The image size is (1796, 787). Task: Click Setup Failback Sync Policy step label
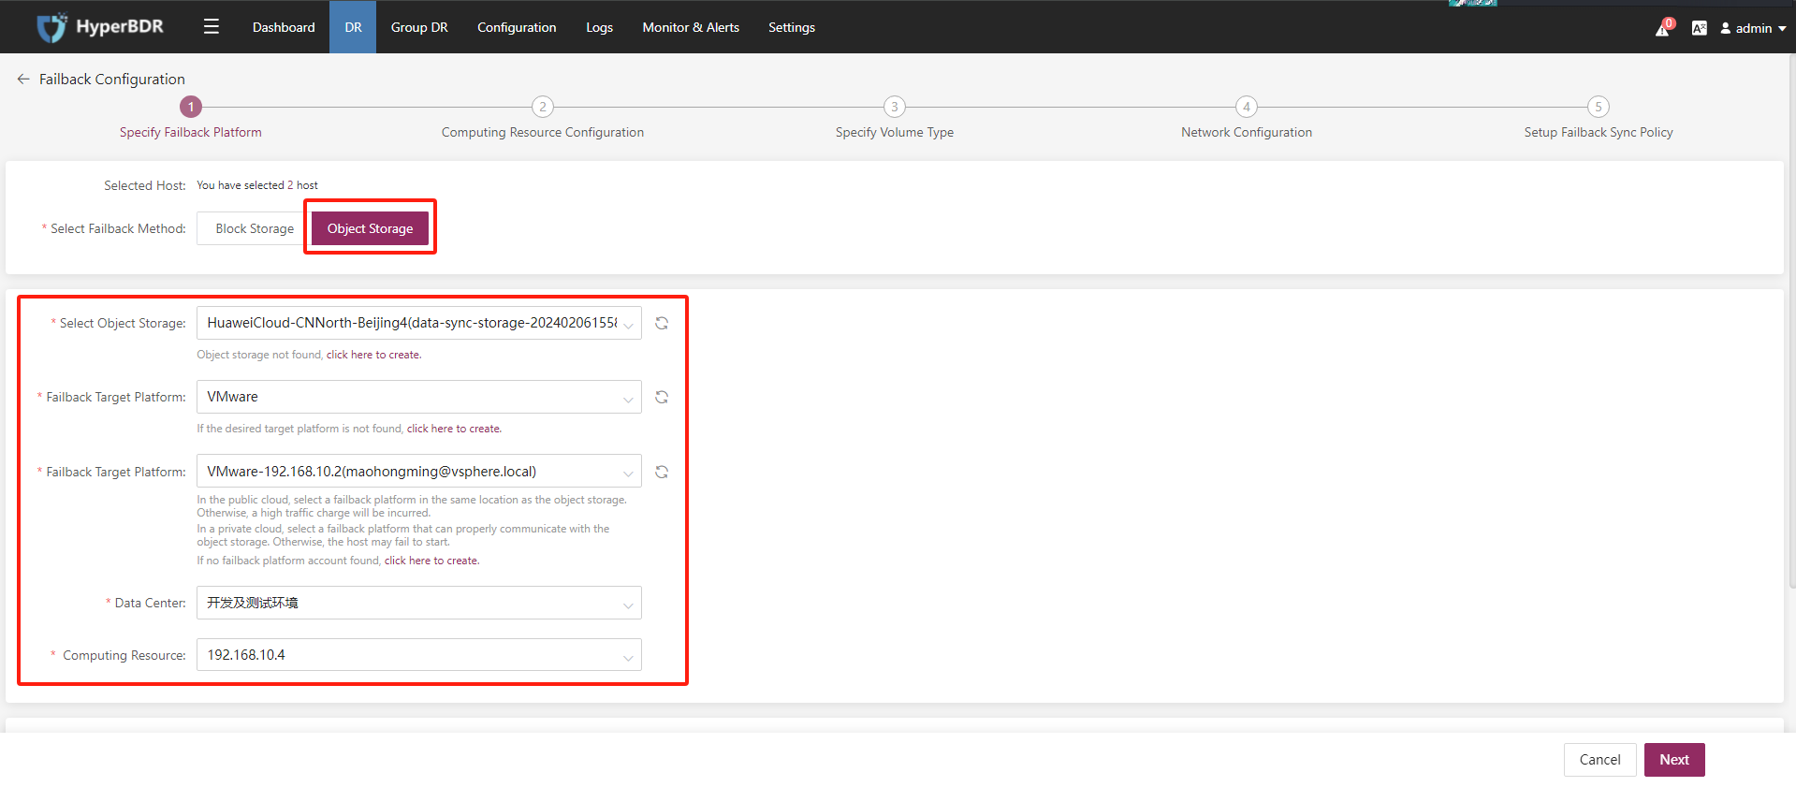(1599, 132)
